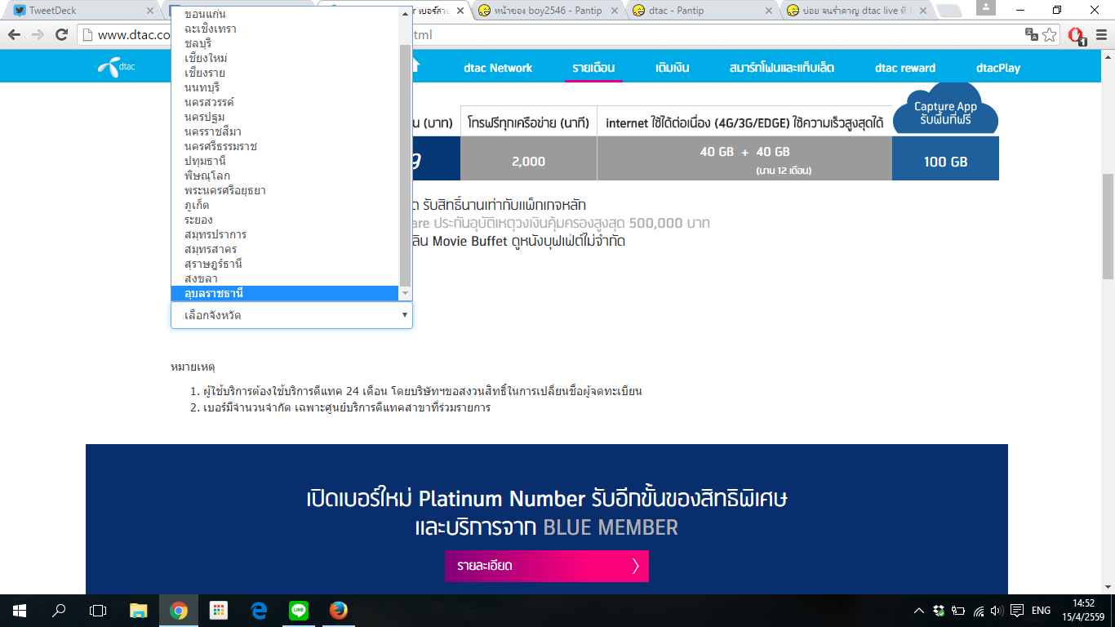Image resolution: width=1115 pixels, height=627 pixels.
Task: Click the dtac logo in the site header
Action: coord(117,68)
